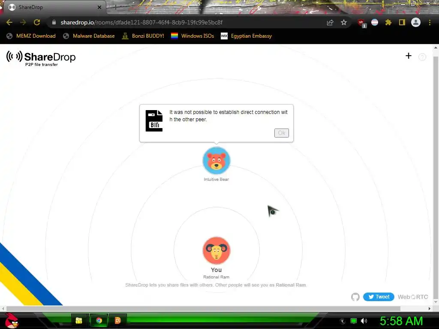
Task: Click the 'P2P file transfer' tagline text
Action: tap(42, 64)
